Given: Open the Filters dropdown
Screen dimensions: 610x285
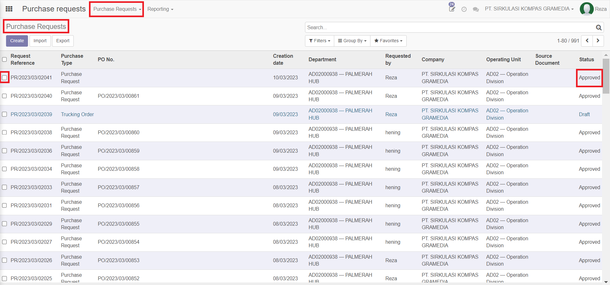Looking at the screenshot, I should coord(320,41).
